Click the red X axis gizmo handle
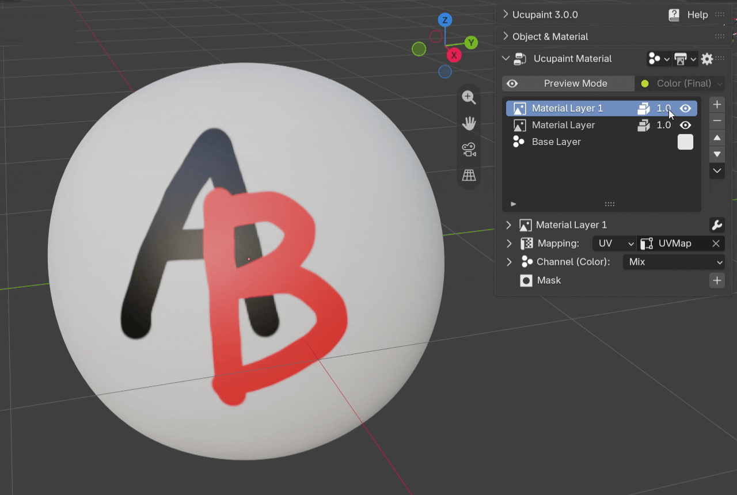Image resolution: width=737 pixels, height=495 pixels. click(454, 55)
